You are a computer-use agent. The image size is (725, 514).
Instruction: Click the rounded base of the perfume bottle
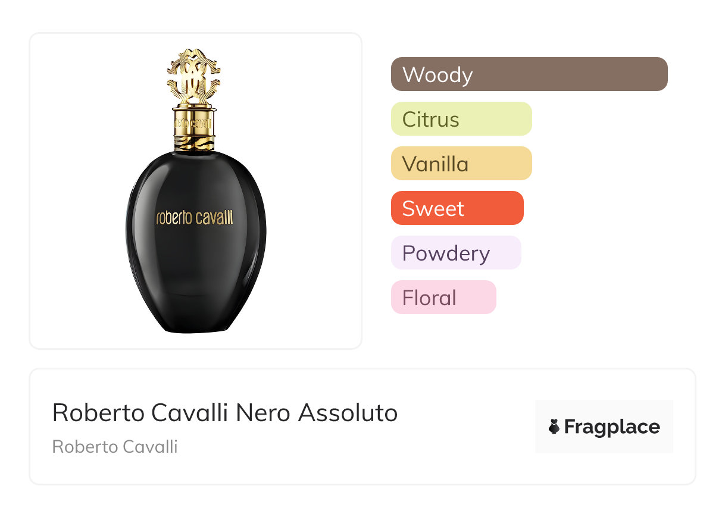(196, 321)
